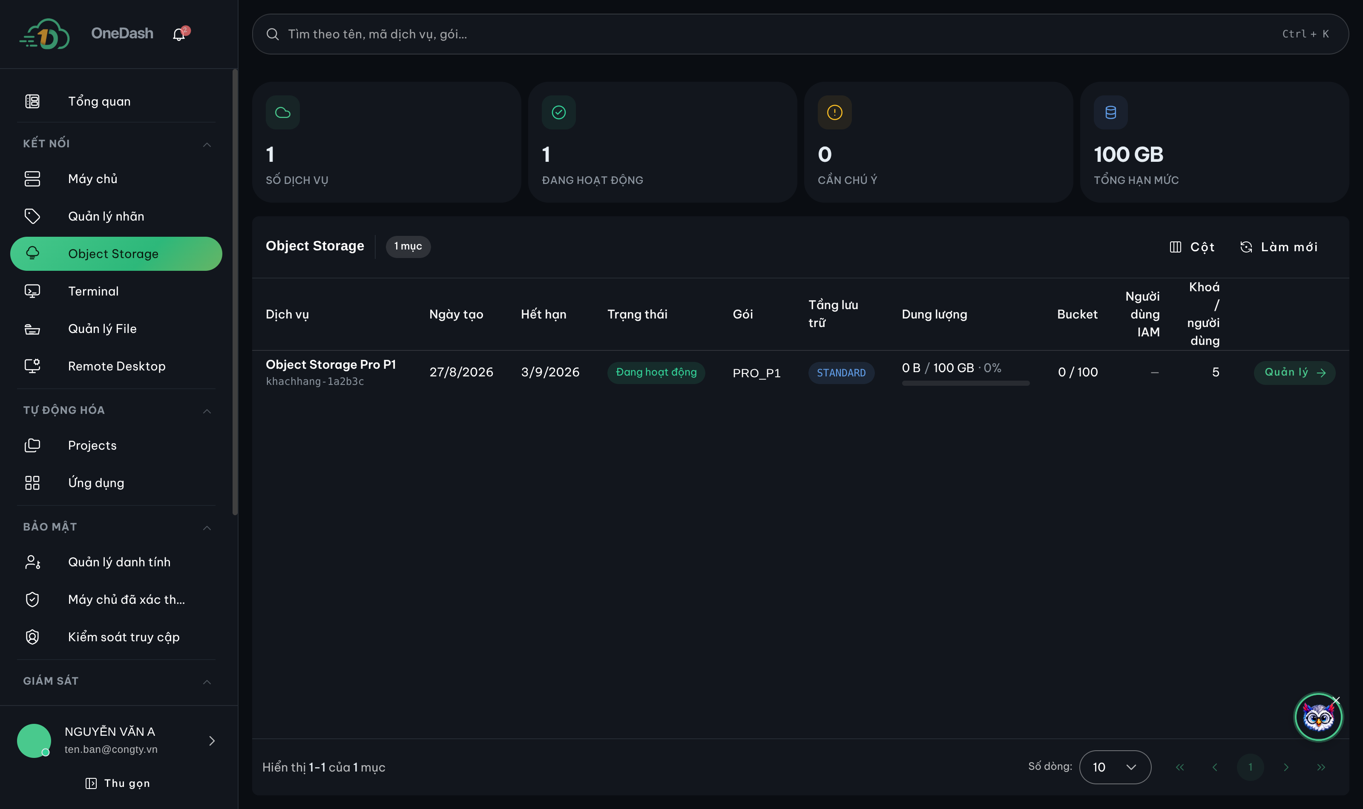Image resolution: width=1363 pixels, height=809 pixels.
Task: Click the Projects icon
Action: click(32, 445)
